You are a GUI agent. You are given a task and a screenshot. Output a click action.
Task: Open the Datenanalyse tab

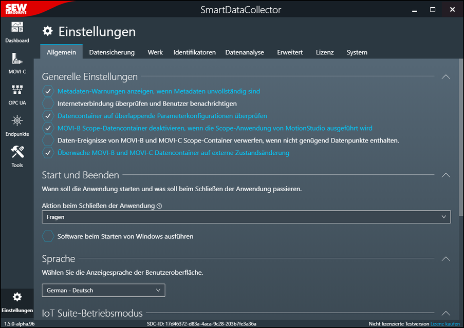(x=245, y=52)
